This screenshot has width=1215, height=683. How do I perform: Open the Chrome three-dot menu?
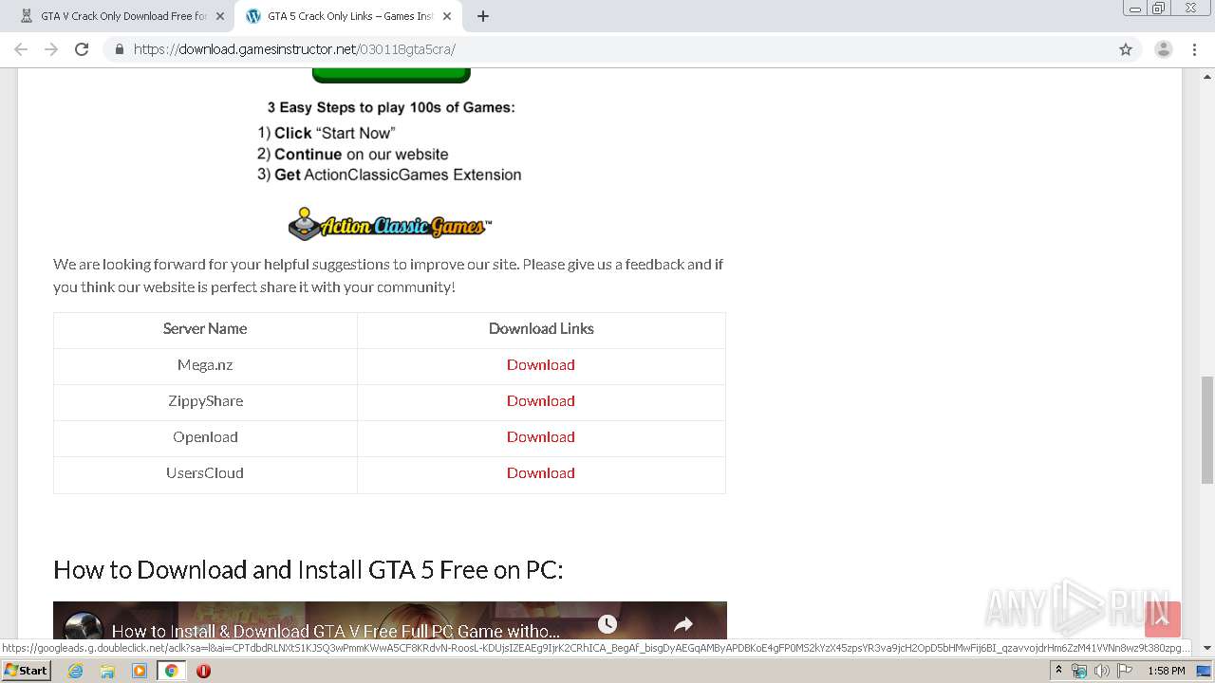[1195, 49]
